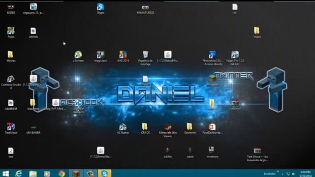Open the media player taskbar icon
Screen dimensions: 315x177
click(x=47, y=174)
